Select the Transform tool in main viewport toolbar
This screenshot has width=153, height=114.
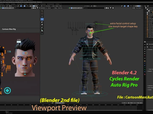(42, 25)
